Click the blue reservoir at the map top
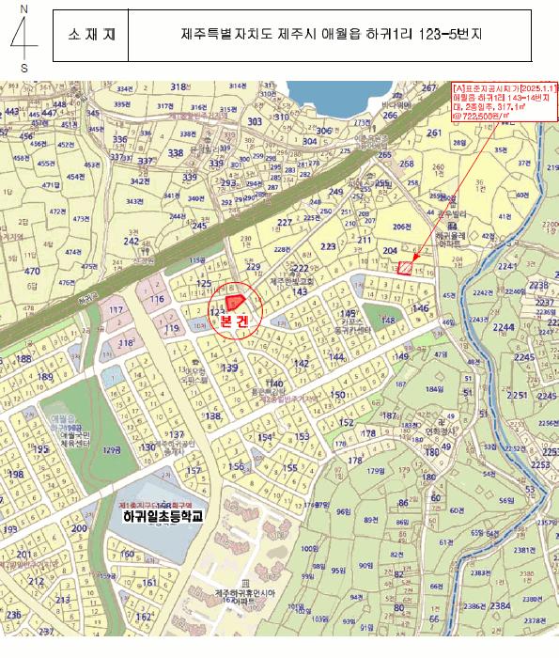The height and width of the screenshot is (658, 559). [x=339, y=98]
